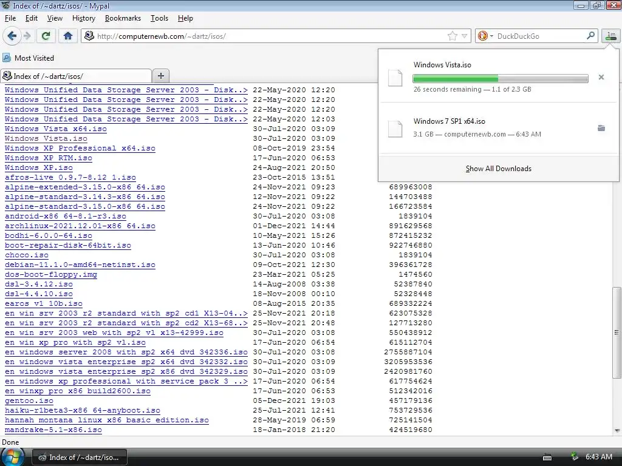
Task: Bookmark this page with the star icon
Action: pos(452,36)
